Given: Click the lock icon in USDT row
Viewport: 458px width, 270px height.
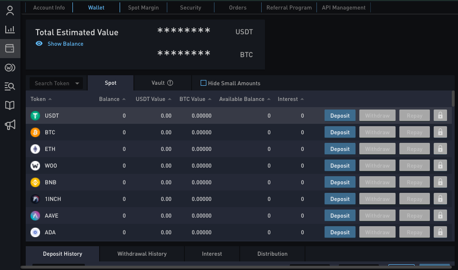Looking at the screenshot, I should click(440, 115).
